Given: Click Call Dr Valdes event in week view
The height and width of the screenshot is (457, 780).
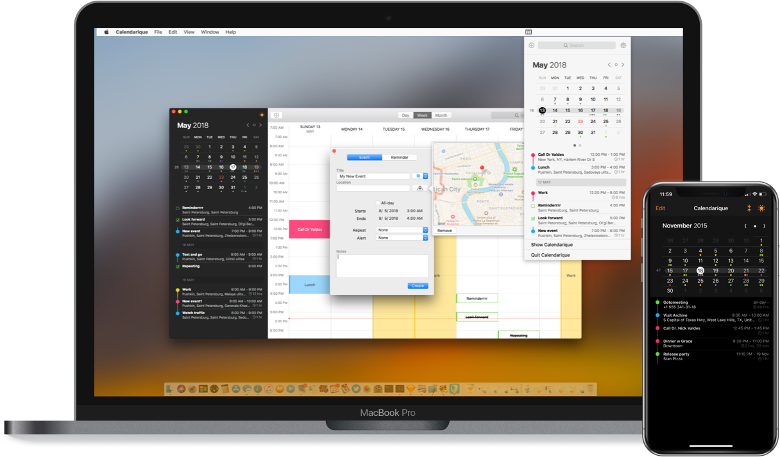Looking at the screenshot, I should coord(310,229).
